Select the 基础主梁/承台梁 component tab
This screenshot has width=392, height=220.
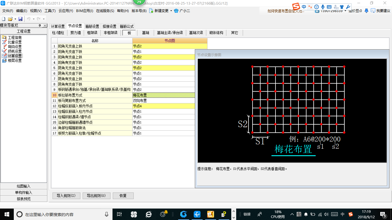[170, 33]
